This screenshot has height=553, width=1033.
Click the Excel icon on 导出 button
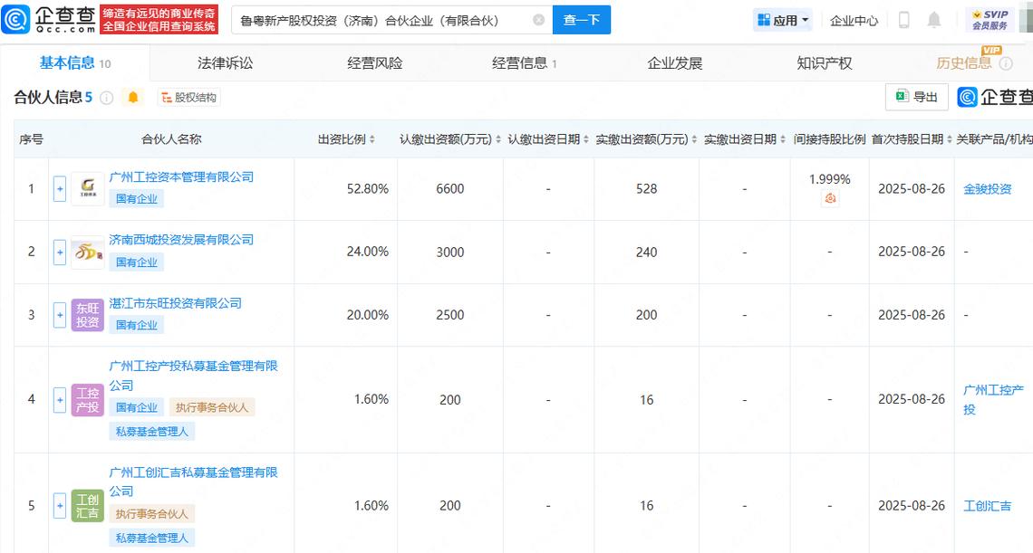click(900, 96)
